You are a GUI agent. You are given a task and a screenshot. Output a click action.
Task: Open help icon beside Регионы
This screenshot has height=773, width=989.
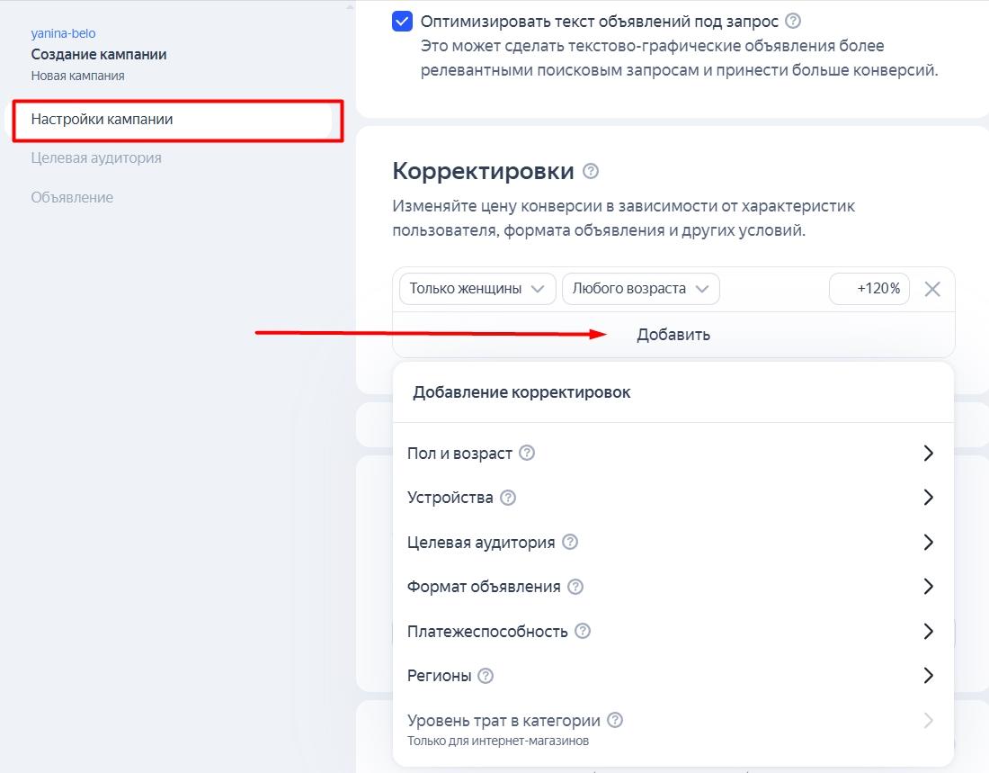484,675
